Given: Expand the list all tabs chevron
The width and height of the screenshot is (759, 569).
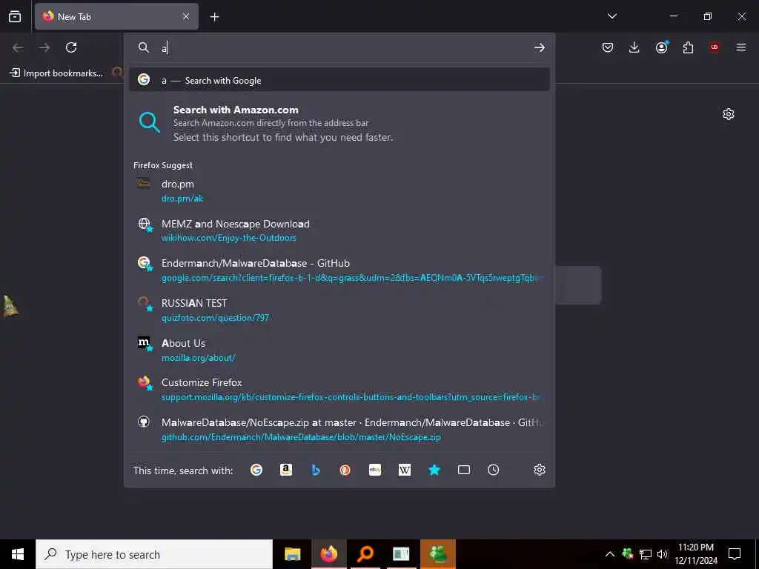Looking at the screenshot, I should (x=611, y=16).
